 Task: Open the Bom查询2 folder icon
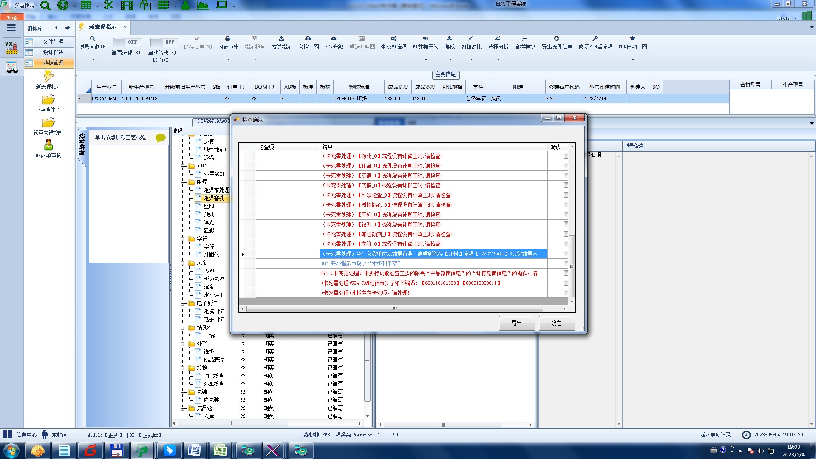point(48,100)
